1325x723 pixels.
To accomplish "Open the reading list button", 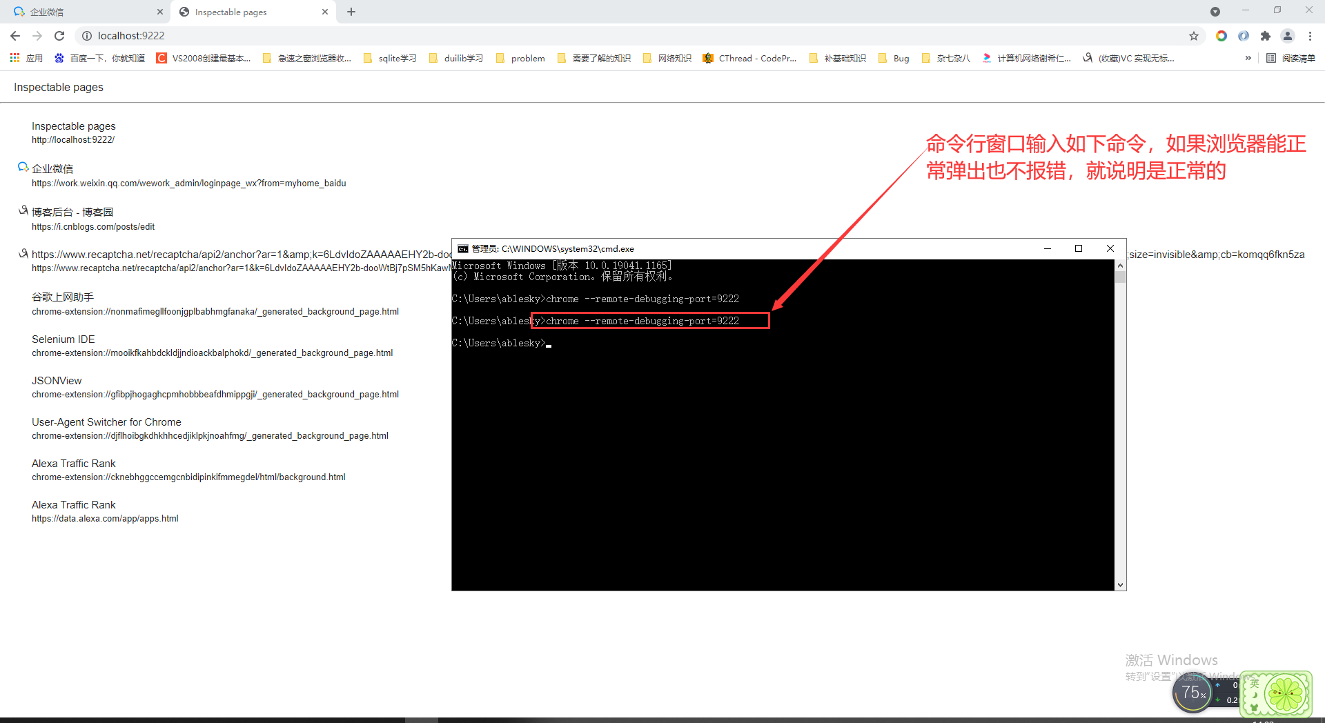I will tap(1290, 58).
